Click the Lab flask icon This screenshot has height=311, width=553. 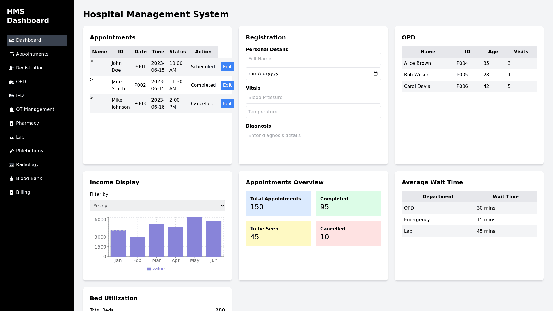tap(12, 137)
